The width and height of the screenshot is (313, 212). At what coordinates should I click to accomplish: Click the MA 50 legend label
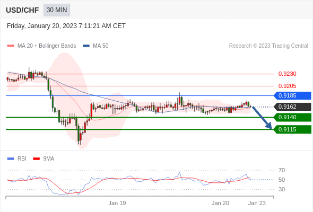click(x=101, y=46)
